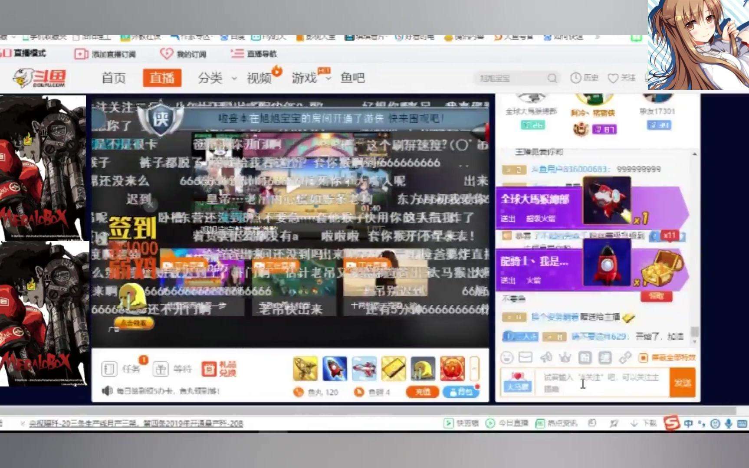Click the search magnifier icon

[x=552, y=78]
